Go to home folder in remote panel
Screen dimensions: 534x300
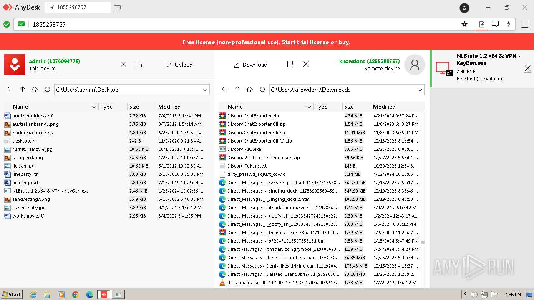250,89
